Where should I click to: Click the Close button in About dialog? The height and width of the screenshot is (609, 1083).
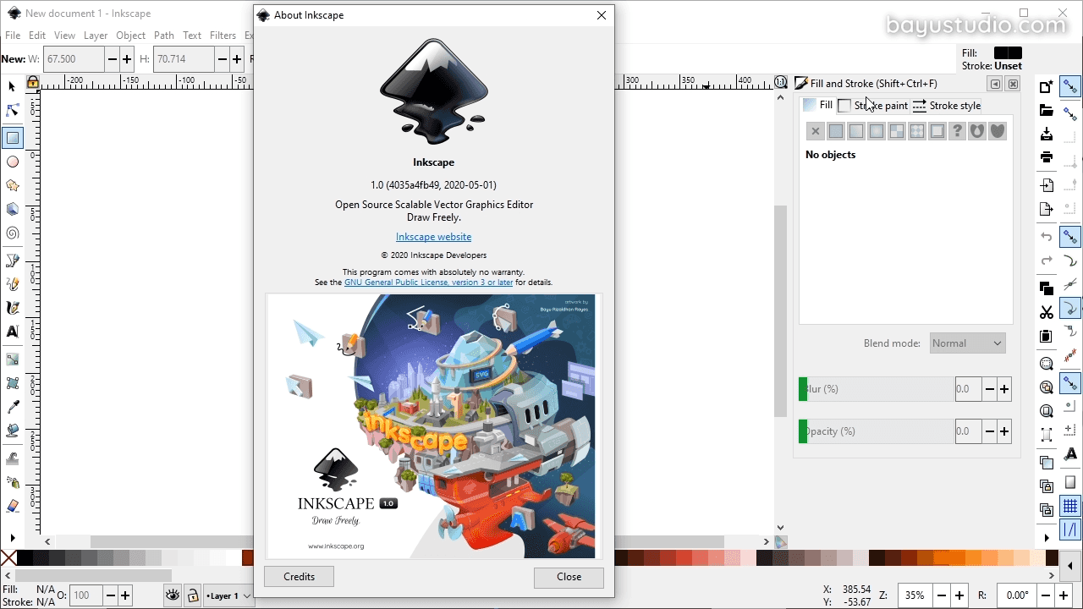point(569,577)
